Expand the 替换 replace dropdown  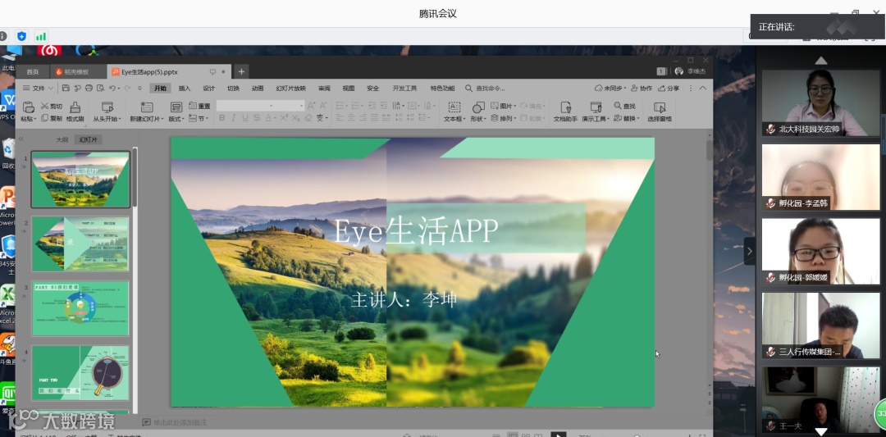click(x=627, y=119)
